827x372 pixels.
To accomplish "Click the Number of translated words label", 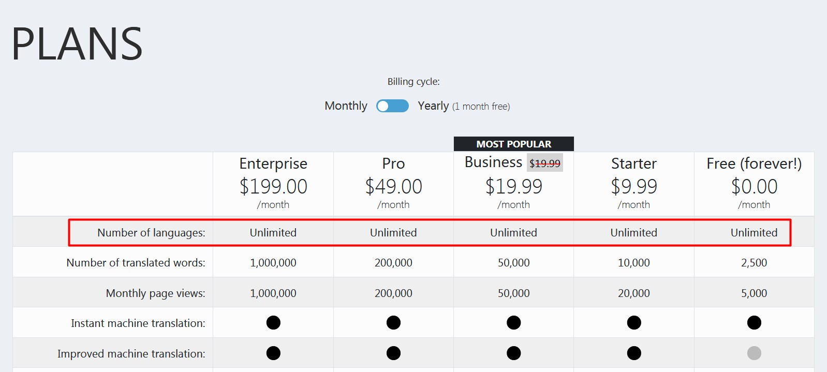I will click(136, 263).
